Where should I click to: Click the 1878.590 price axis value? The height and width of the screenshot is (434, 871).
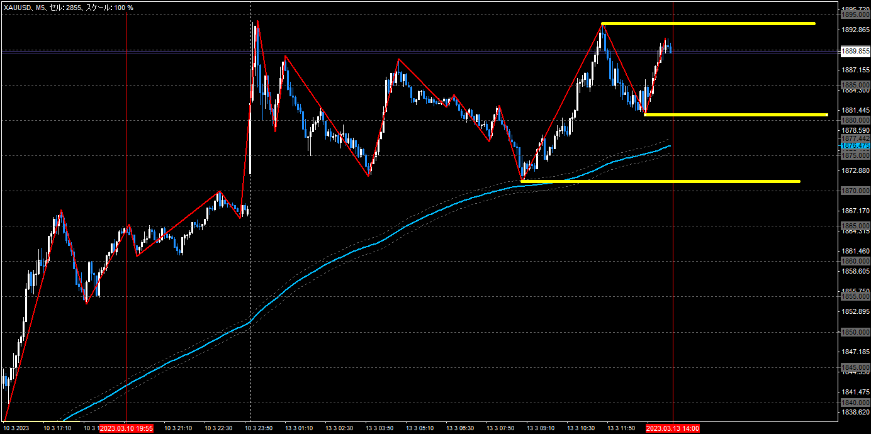(x=855, y=130)
